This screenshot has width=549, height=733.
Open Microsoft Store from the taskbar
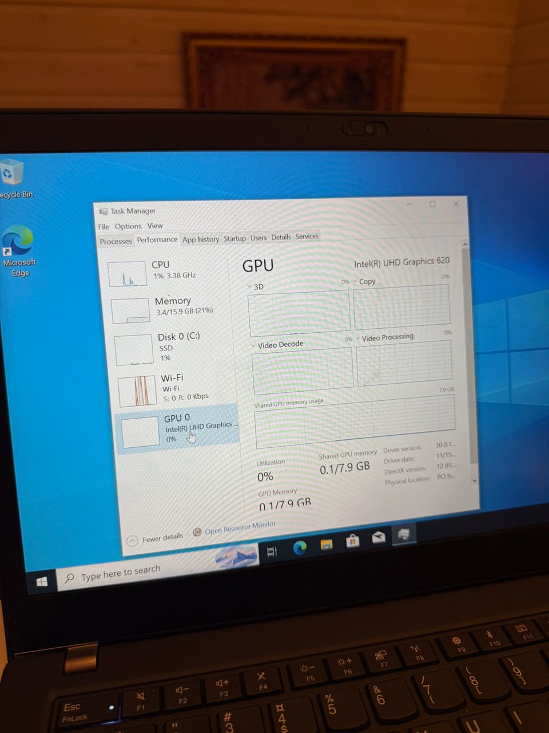(353, 540)
